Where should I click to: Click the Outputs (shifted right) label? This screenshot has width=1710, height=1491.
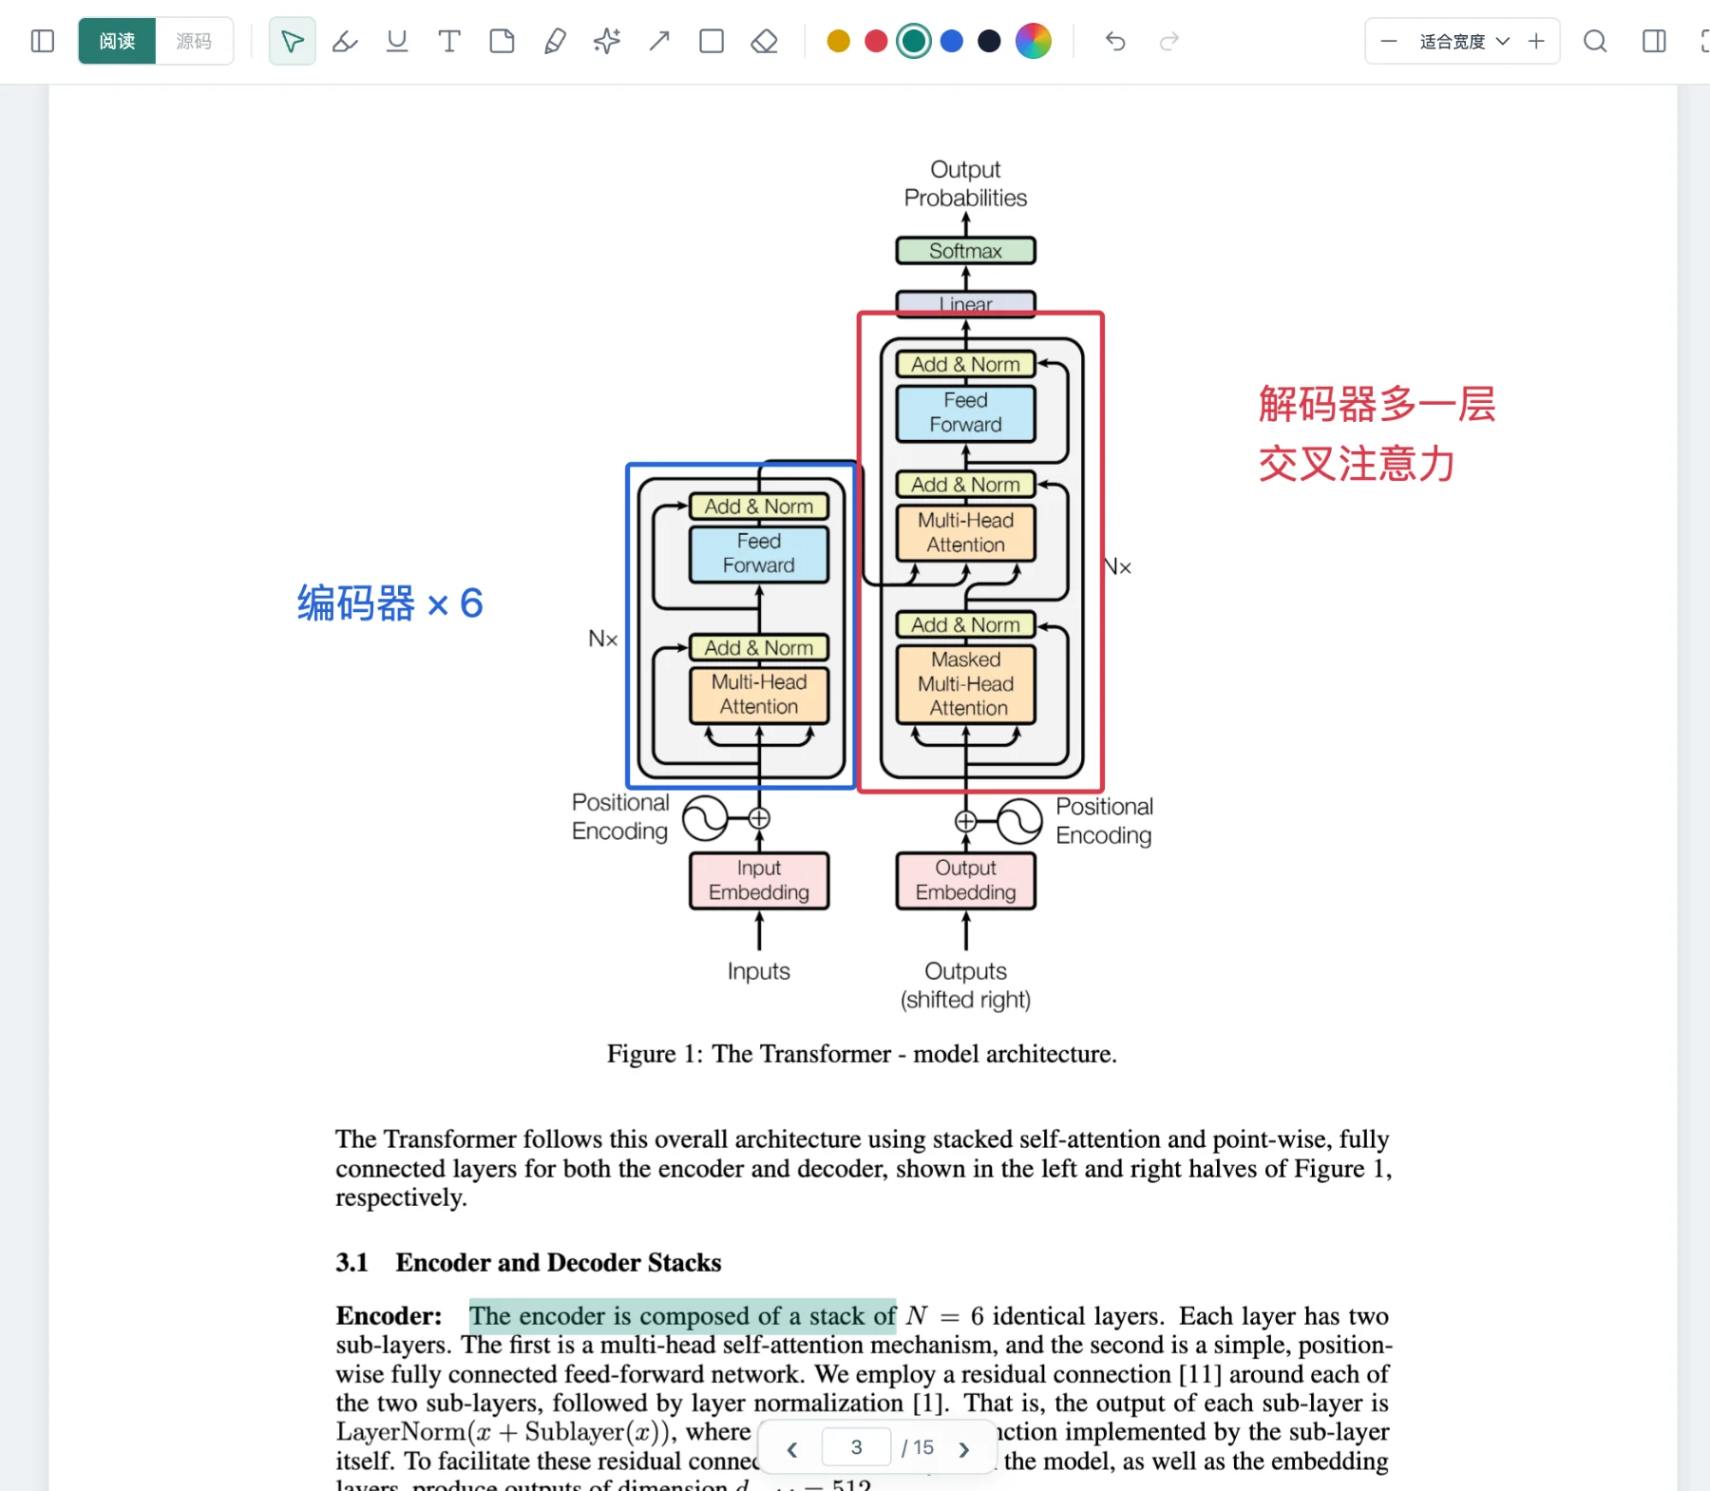[965, 985]
